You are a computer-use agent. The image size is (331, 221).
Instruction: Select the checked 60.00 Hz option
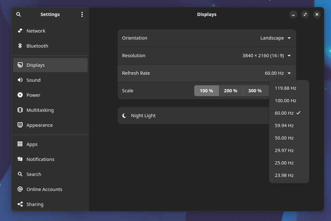(289, 113)
